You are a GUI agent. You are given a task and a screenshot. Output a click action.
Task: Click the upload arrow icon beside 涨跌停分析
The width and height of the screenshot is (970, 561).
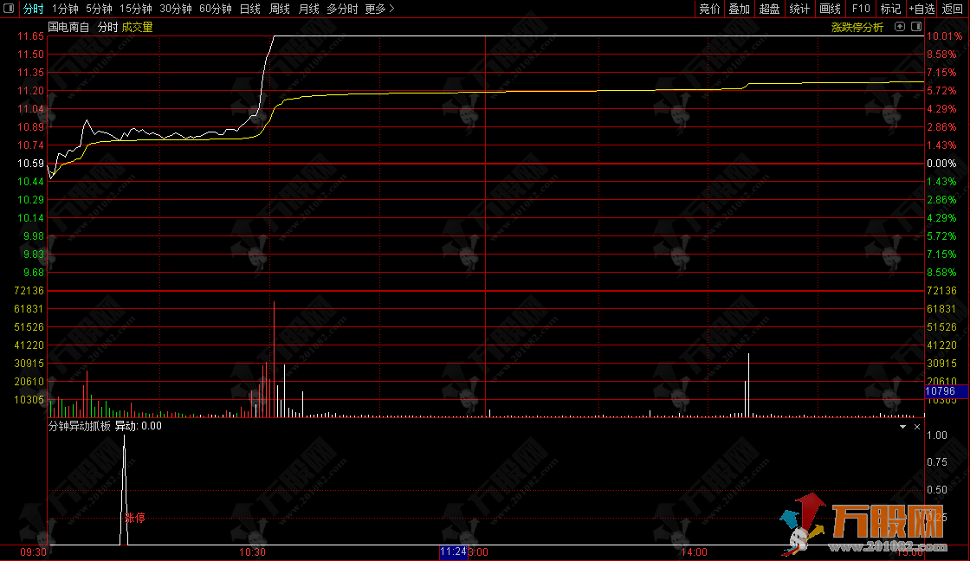(900, 27)
